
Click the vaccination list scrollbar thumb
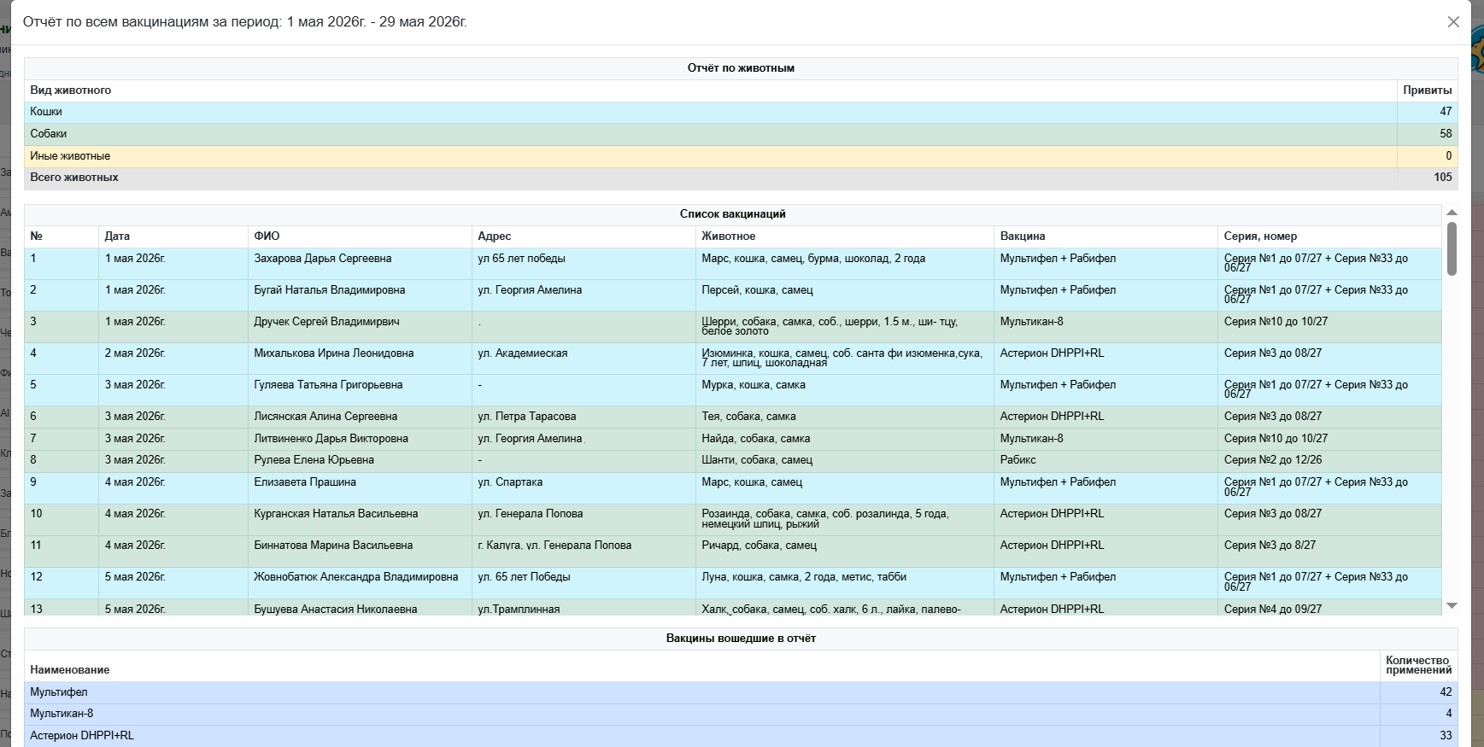pyautogui.click(x=1452, y=248)
